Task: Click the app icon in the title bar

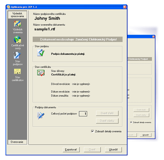Action: 8,7
